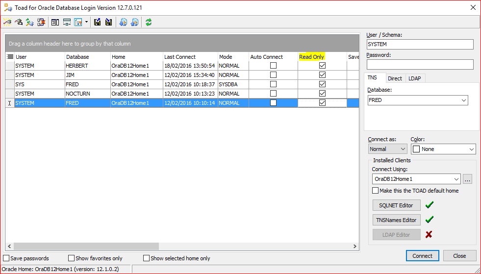Click the Connect button
Image resolution: width=481 pixels, height=274 pixels.
click(423, 256)
